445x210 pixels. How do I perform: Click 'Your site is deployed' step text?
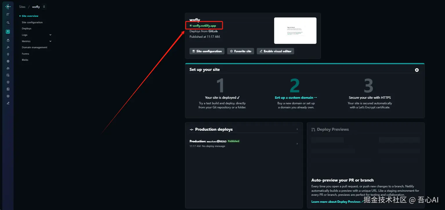click(x=222, y=98)
